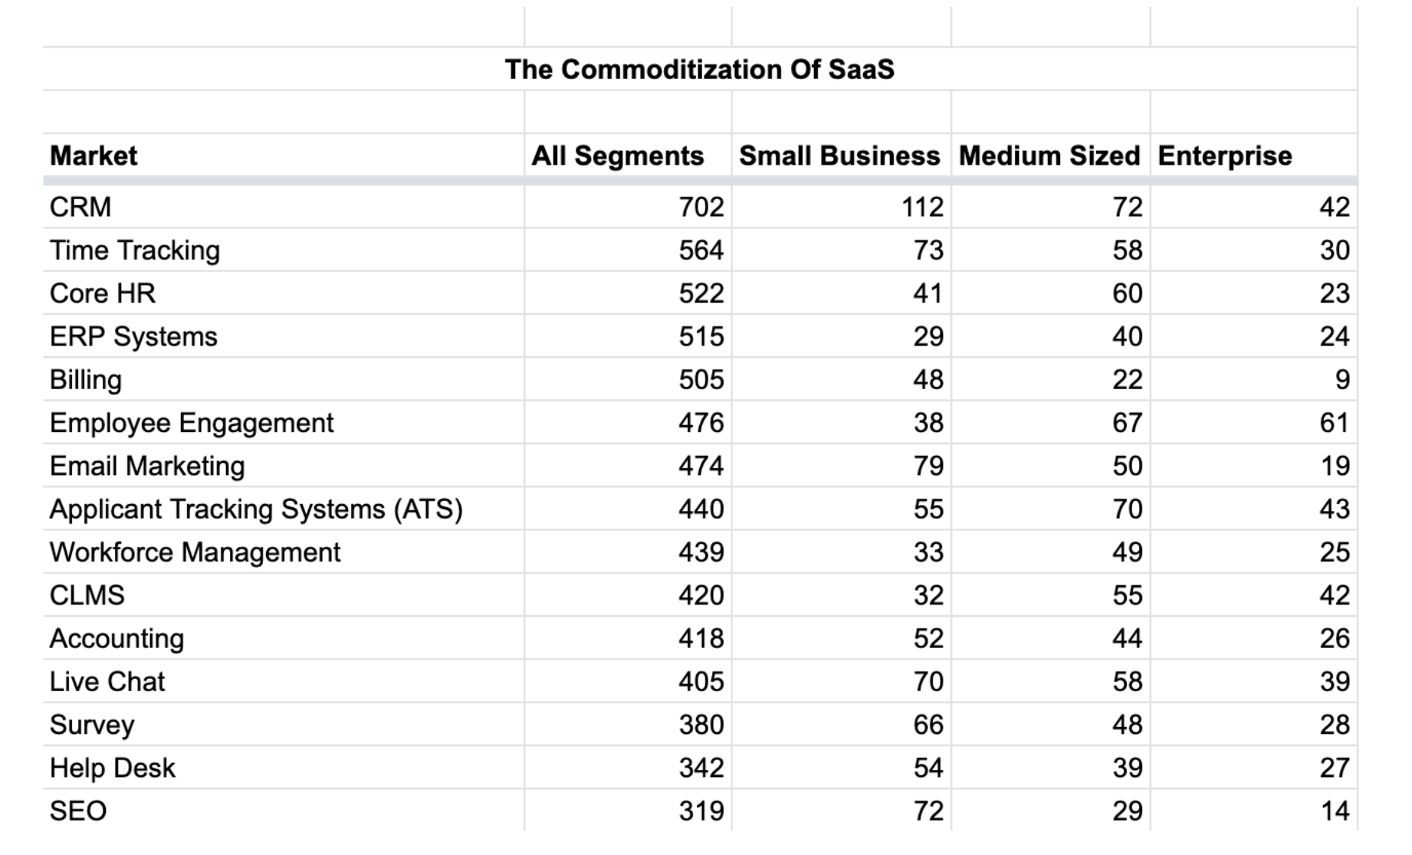Click the 'Applicant Tracking Systems (ATS)' cell

pos(256,509)
